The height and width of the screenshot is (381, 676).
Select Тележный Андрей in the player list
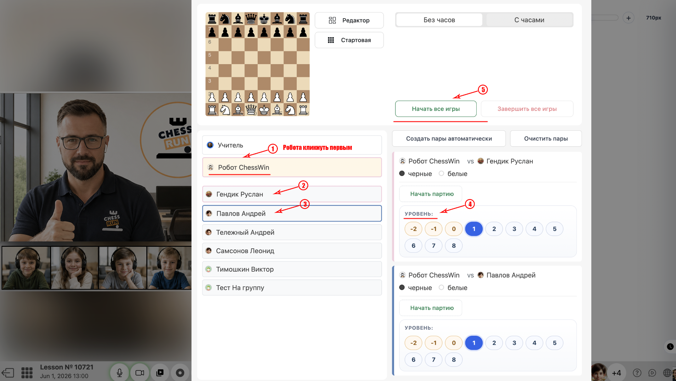292,232
